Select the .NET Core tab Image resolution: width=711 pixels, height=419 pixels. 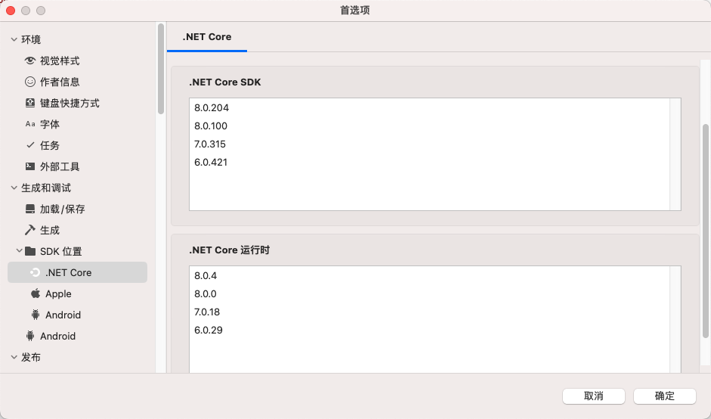tap(207, 37)
